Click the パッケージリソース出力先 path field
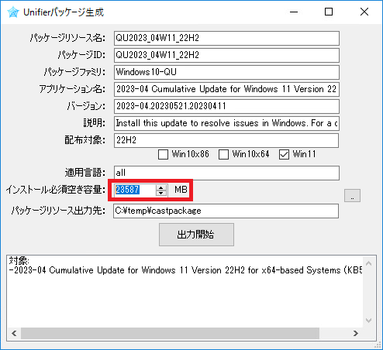The width and height of the screenshot is (383, 350). 226,211
